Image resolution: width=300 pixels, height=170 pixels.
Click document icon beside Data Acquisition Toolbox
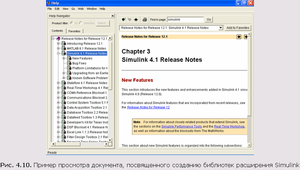point(64,107)
